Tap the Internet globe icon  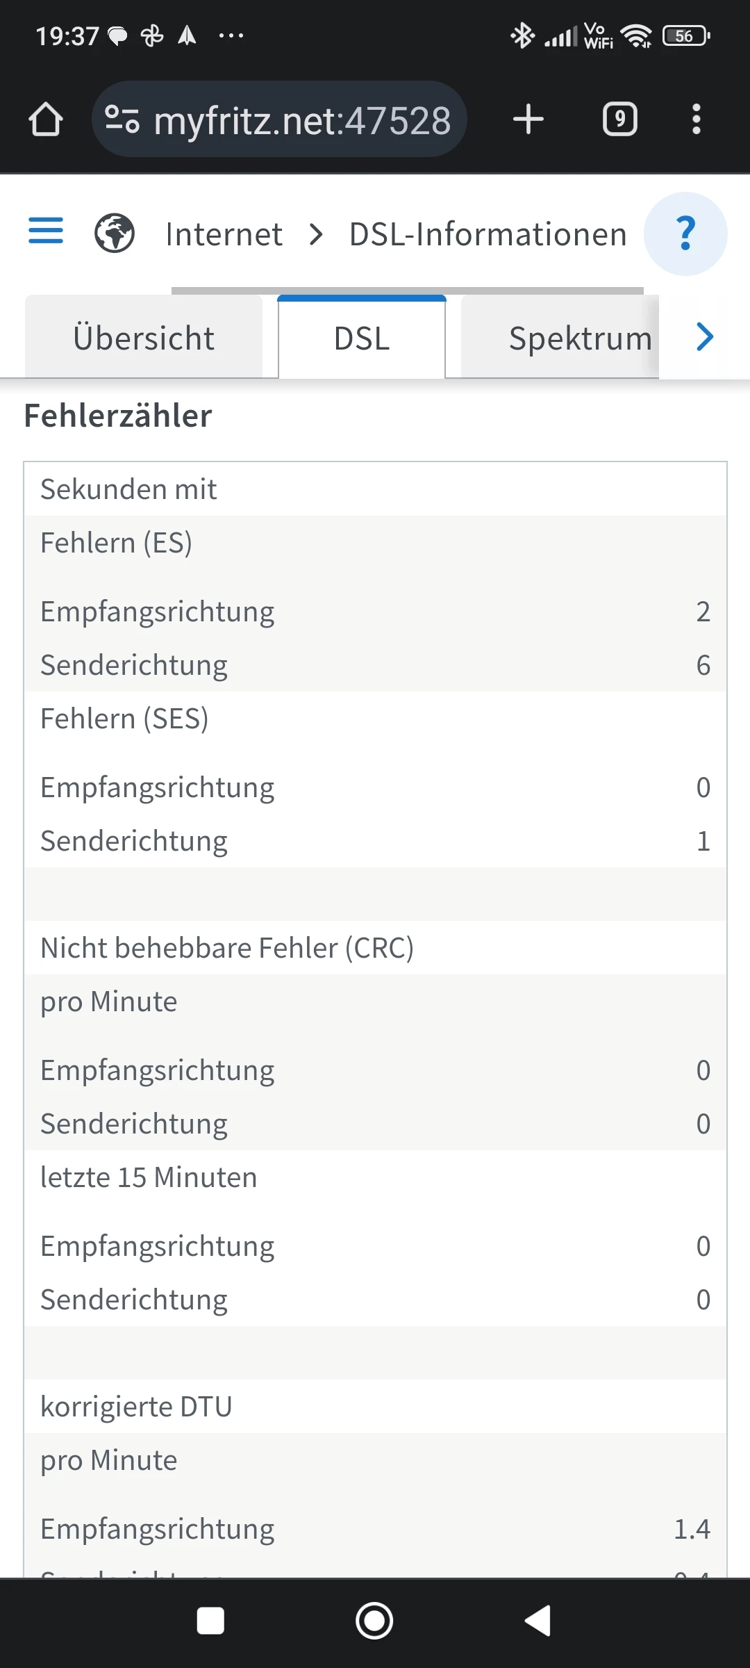[x=115, y=234]
